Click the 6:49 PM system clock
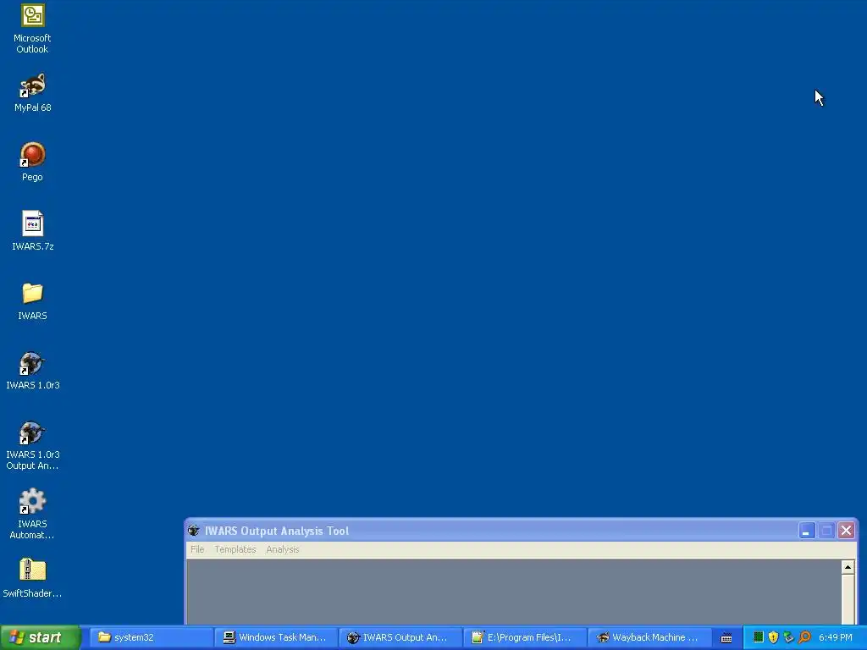Image resolution: width=867 pixels, height=650 pixels. tap(836, 637)
